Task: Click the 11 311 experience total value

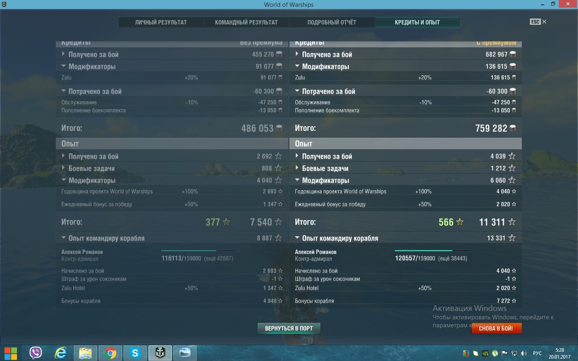Action: pos(492,222)
